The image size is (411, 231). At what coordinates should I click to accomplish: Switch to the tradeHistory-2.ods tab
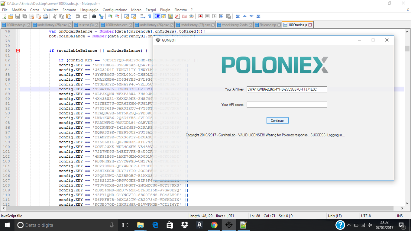(235, 25)
